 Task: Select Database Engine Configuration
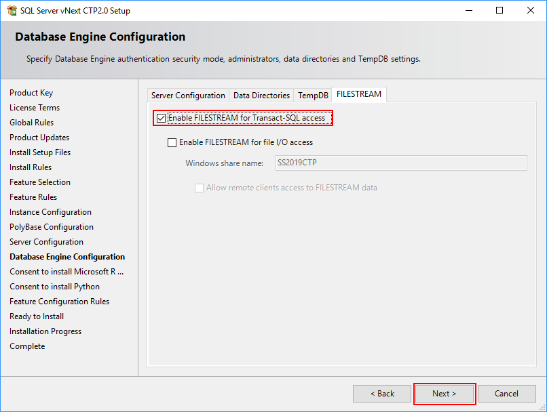click(67, 256)
